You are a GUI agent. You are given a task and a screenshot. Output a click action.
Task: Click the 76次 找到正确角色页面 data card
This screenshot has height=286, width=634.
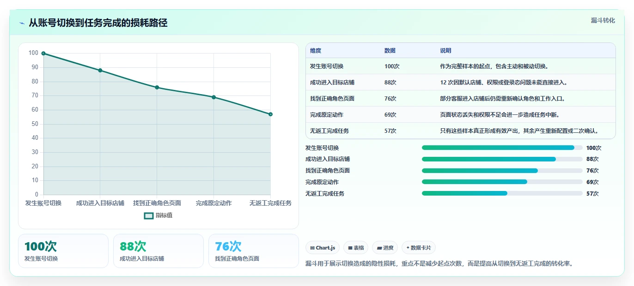tap(254, 251)
